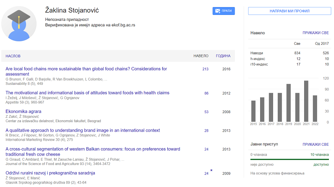Viewport: 334px width, 187px height.
Task: Click the asterisk next to citation count 24
Action: (x=211, y=170)
